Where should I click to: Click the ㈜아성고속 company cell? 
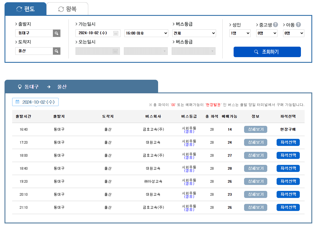pos(153,181)
